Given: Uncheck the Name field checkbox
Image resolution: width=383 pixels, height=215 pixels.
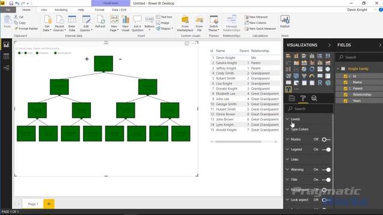Looking at the screenshot, I should [345, 82].
